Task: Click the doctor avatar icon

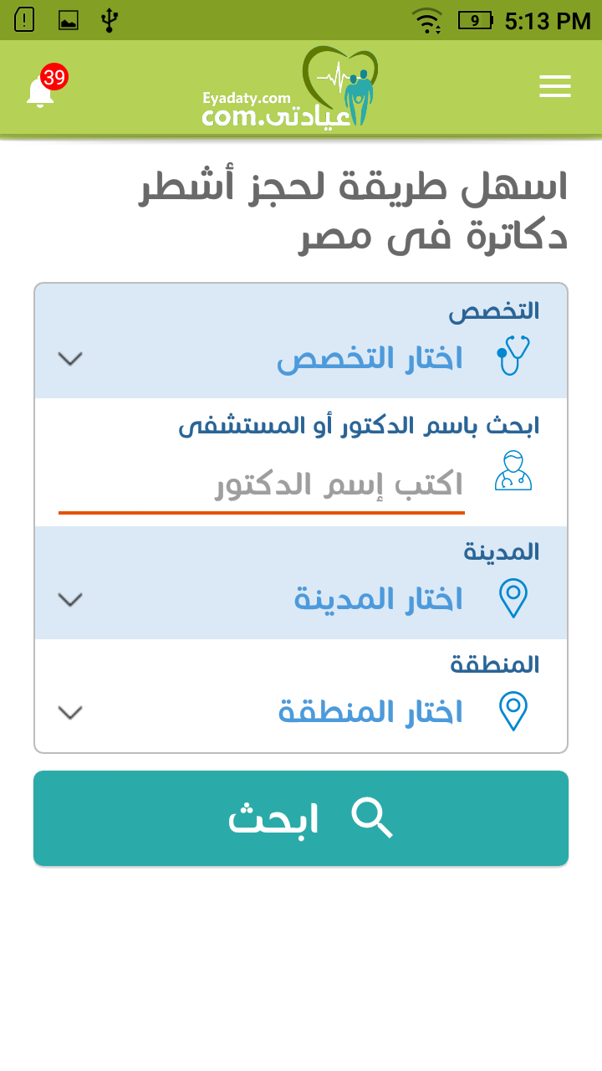Action: [513, 470]
